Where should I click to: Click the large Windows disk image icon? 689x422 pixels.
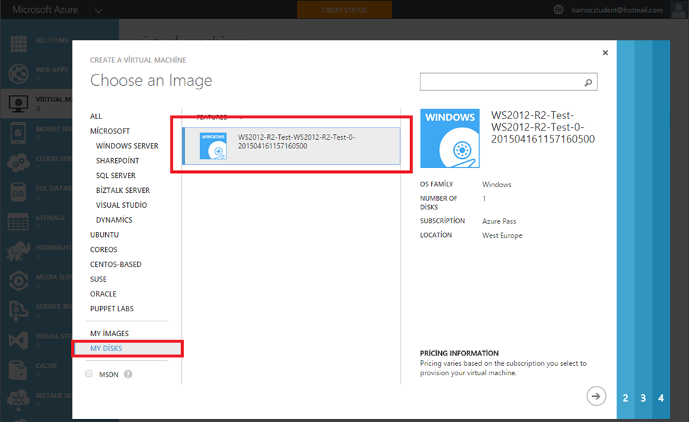coord(450,138)
